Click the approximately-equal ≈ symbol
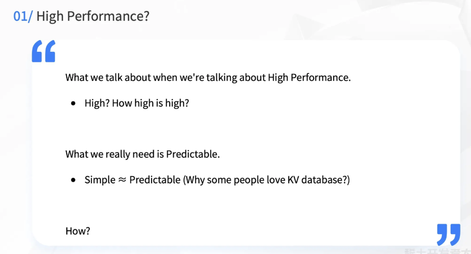This screenshot has height=254, width=471. pyautogui.click(x=122, y=180)
